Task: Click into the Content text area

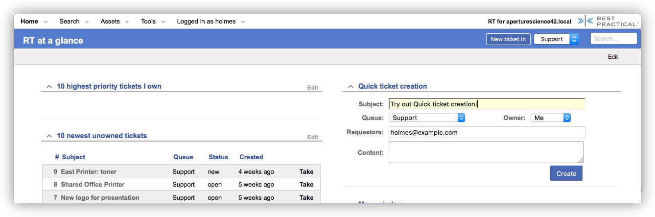Action: click(x=486, y=152)
